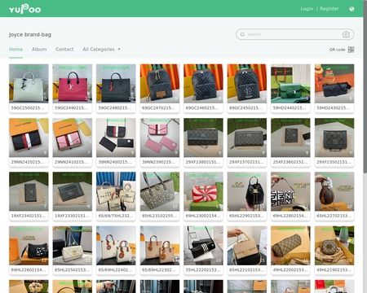Screen dimensions: 367x293
Task: Open album 39NN2400215 thumbnail
Action: click(116, 138)
